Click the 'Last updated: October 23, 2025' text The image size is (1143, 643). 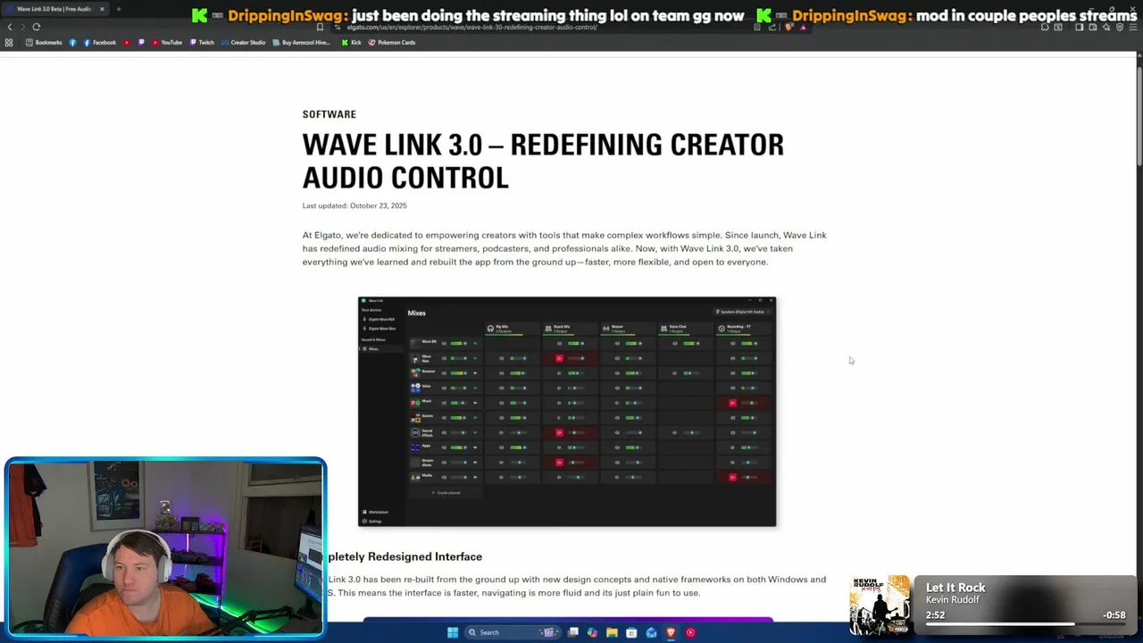point(355,205)
